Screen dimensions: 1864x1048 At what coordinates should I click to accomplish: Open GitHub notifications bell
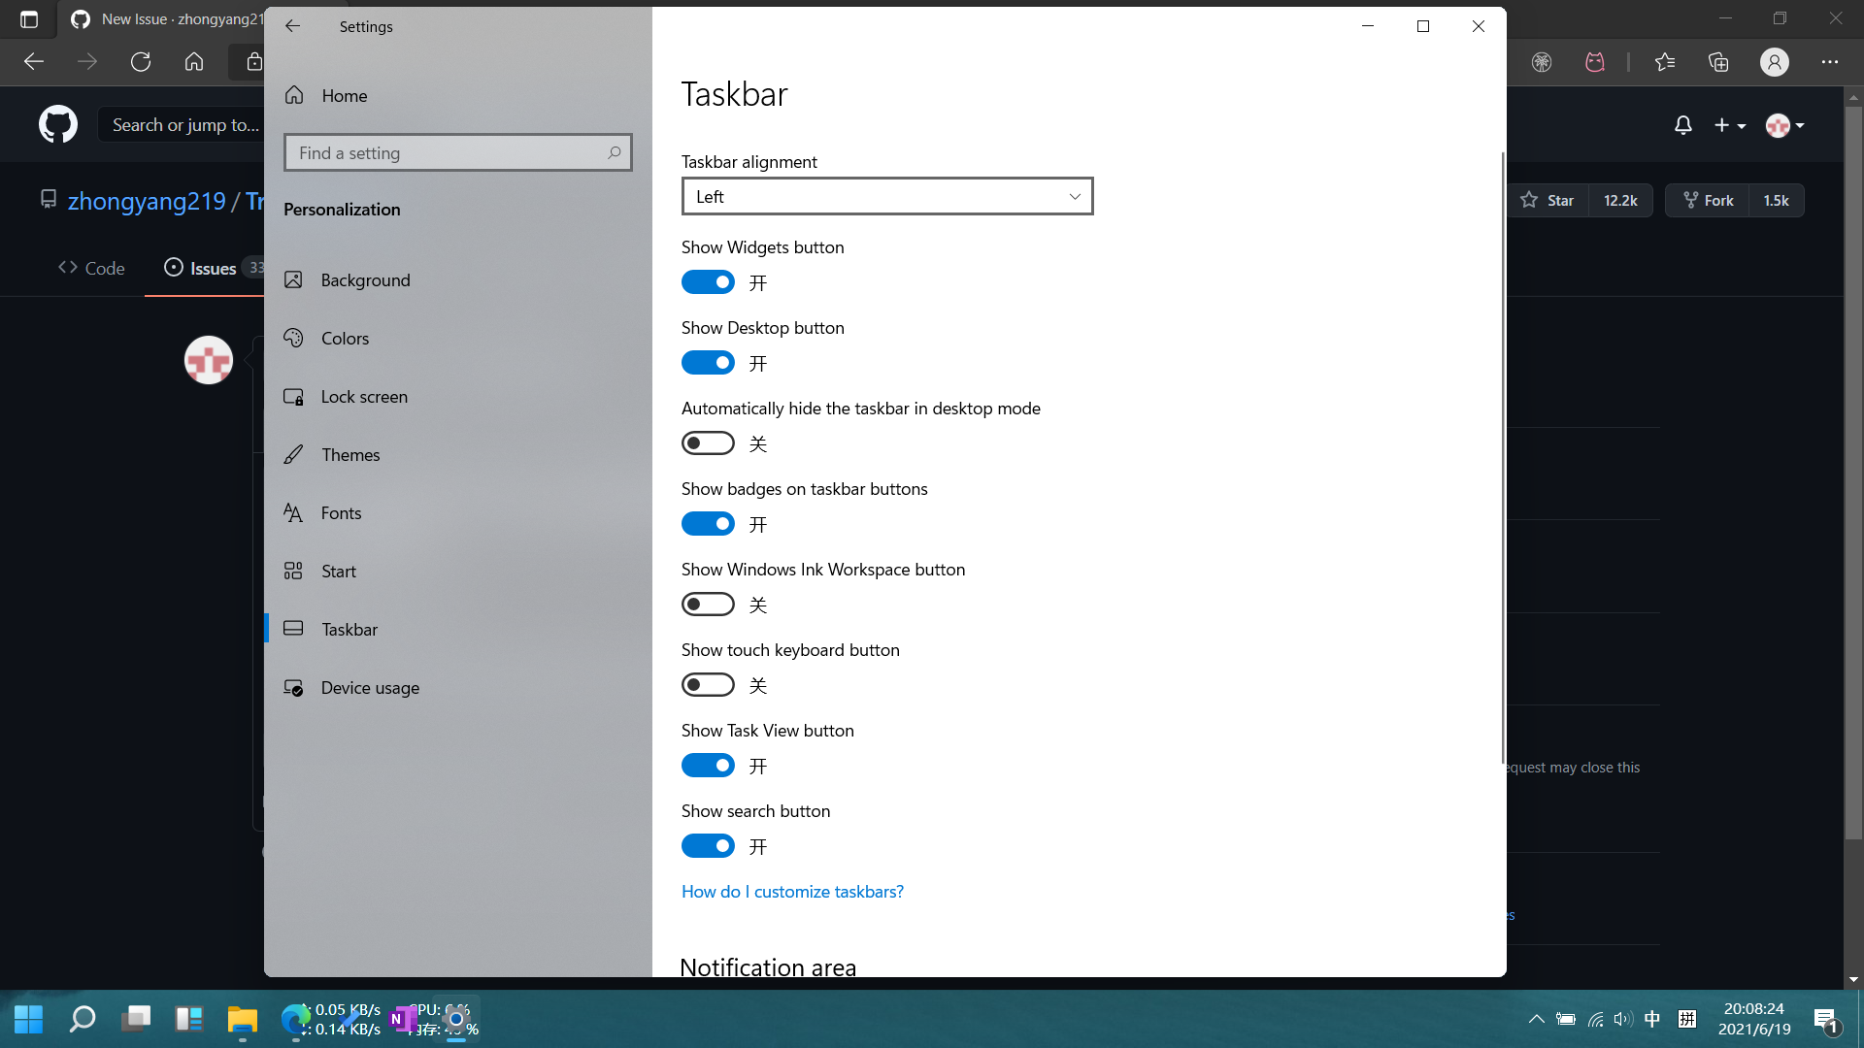click(x=1682, y=125)
